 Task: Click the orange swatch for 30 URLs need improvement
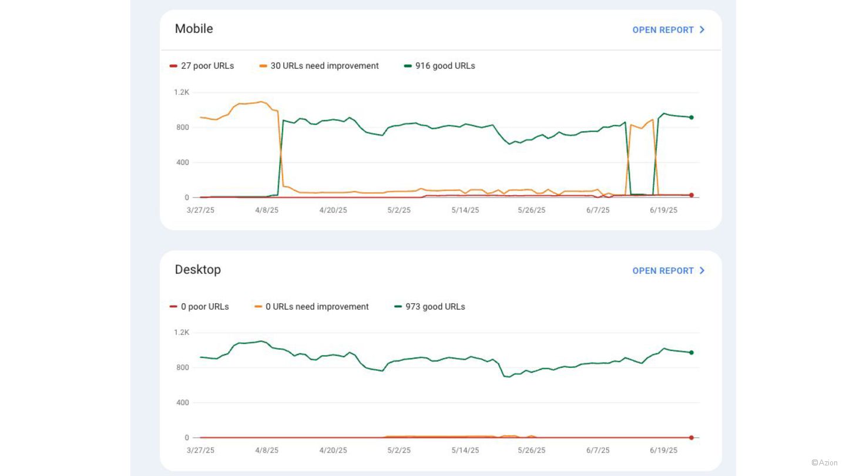coord(263,66)
